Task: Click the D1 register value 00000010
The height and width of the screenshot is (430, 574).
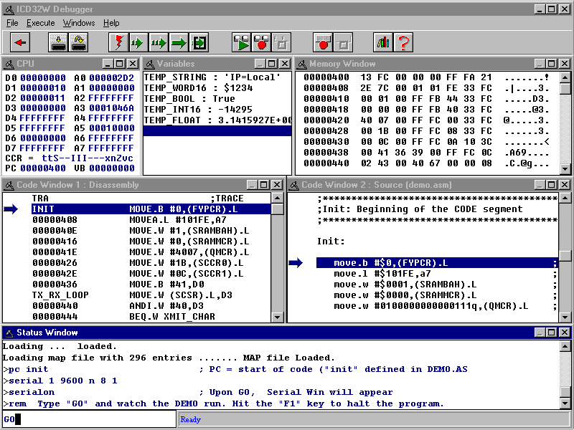Action: tap(43, 88)
